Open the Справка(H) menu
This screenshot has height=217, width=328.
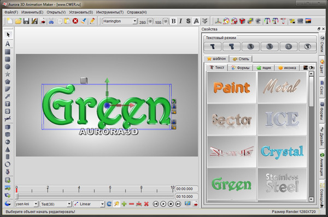tap(137, 13)
